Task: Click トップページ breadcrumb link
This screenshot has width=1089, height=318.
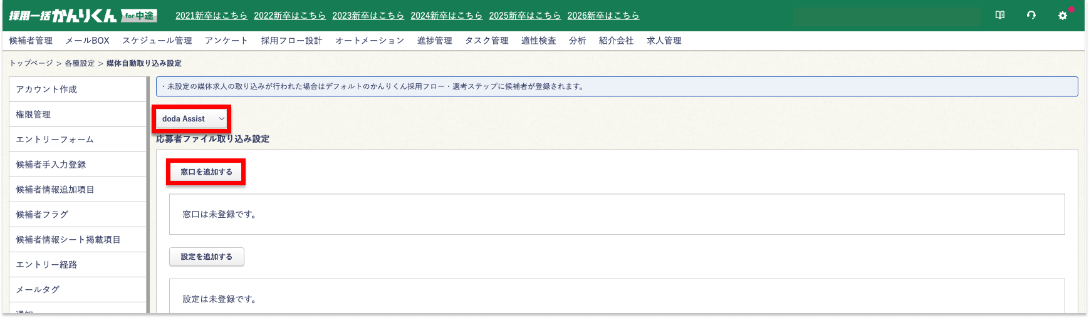Action: point(31,63)
